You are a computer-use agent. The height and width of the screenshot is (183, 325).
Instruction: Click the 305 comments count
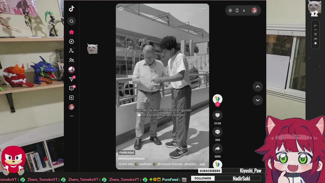[x=217, y=140]
